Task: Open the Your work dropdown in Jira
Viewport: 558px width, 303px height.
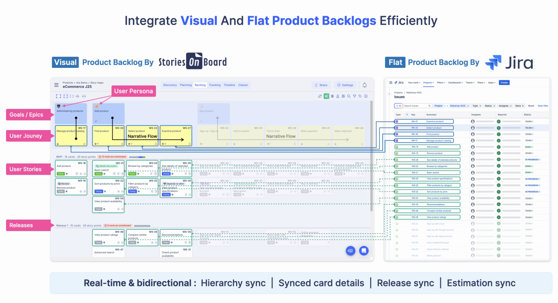Action: pyautogui.click(x=414, y=83)
